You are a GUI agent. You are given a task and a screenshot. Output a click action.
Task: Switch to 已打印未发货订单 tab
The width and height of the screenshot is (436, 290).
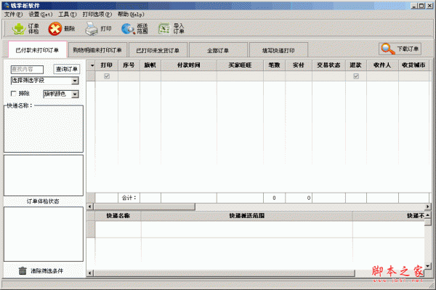(158, 50)
